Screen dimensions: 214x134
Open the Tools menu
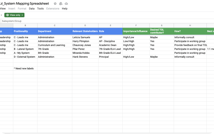[40, 9]
